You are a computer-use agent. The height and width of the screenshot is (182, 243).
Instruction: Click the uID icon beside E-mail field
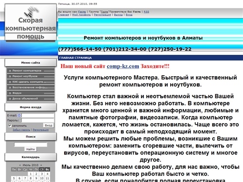19,116
